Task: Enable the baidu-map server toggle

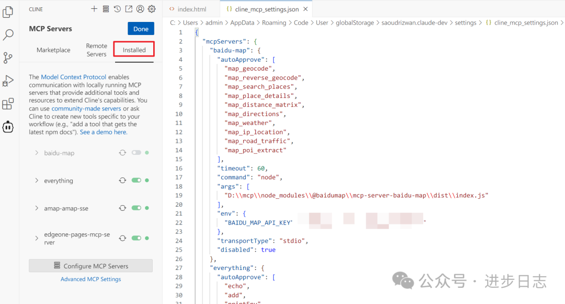Action: [136, 153]
